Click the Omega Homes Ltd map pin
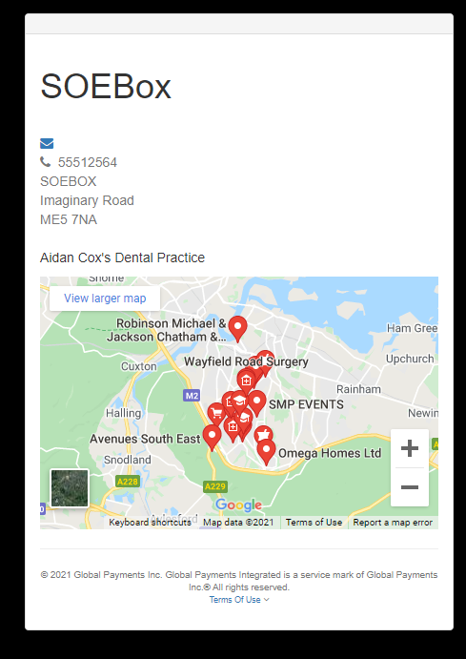 [x=266, y=452]
